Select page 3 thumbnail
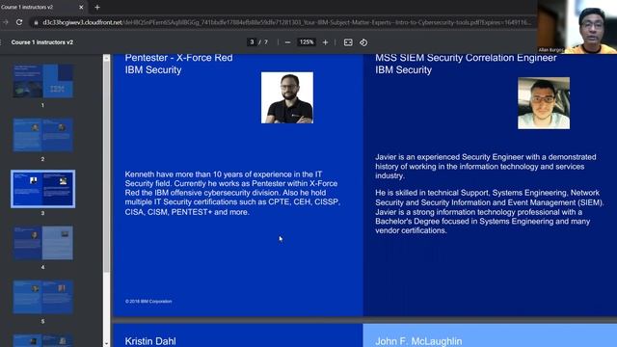 [x=42, y=189]
